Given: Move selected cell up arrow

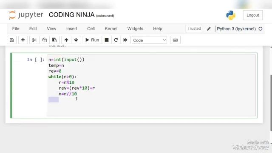Looking at the screenshot, I should coord(66,40).
